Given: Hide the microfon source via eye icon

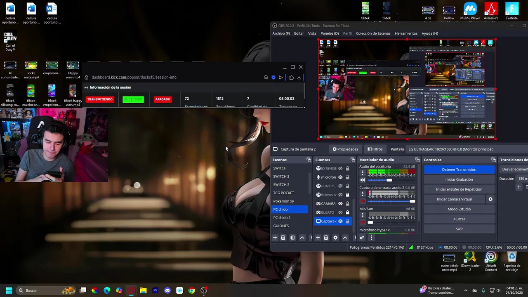Looking at the screenshot, I should coord(340,177).
